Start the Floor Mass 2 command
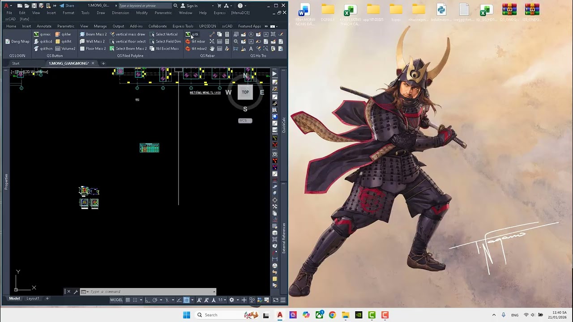This screenshot has width=573, height=322. tap(93, 49)
